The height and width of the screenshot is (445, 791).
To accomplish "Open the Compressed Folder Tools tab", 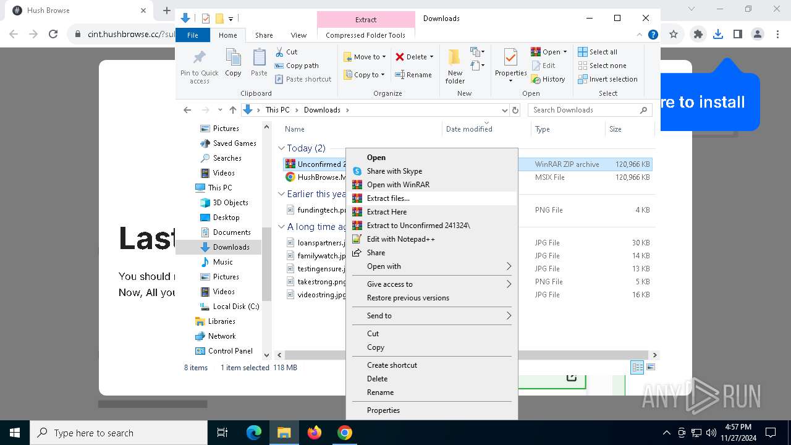I will point(366,35).
